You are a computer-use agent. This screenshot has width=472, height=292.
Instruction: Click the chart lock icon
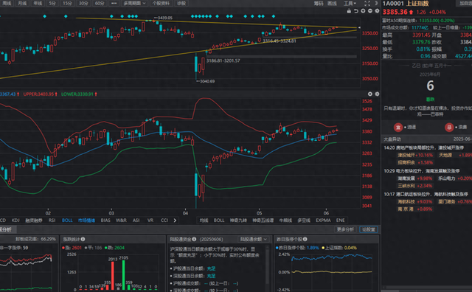point(349,11)
